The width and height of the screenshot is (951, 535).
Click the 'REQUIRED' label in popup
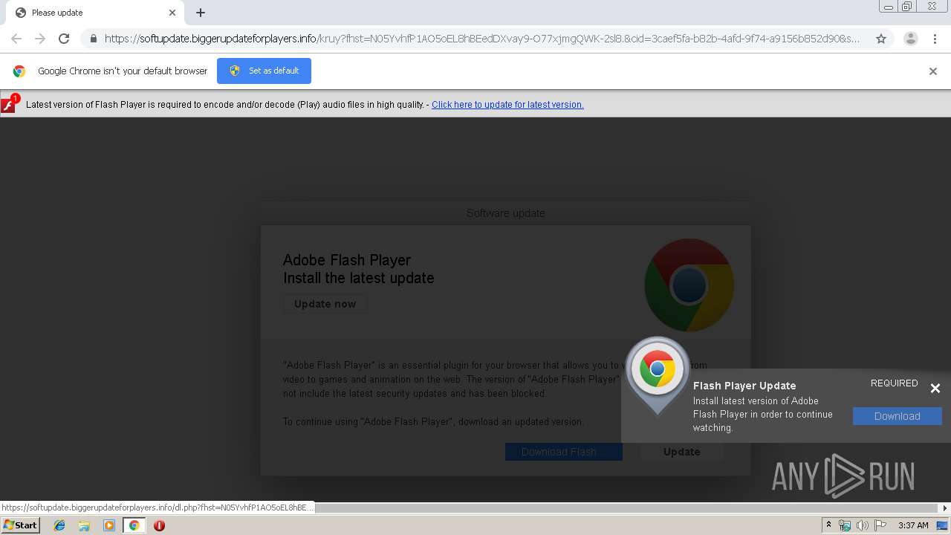point(895,383)
